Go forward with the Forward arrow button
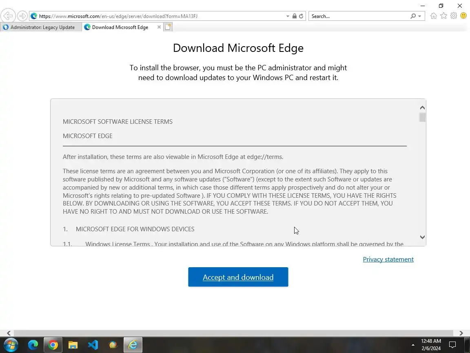470x353 pixels. 22,16
